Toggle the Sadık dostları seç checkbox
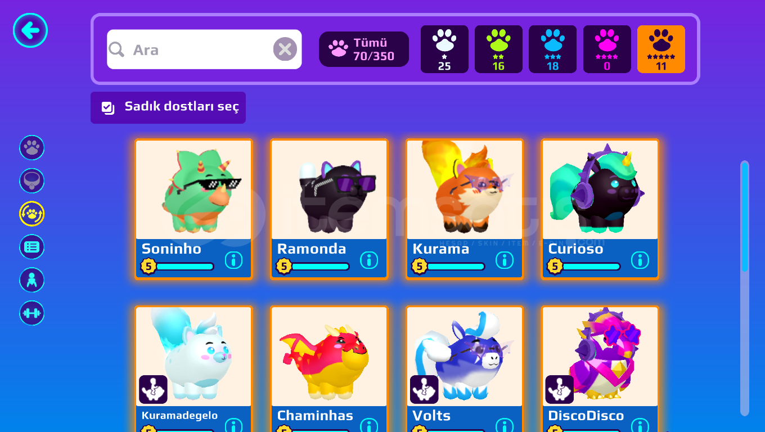 [x=108, y=107]
